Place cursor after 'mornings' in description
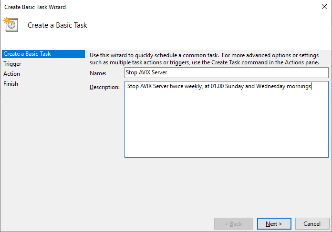The width and height of the screenshot is (332, 232). point(311,87)
